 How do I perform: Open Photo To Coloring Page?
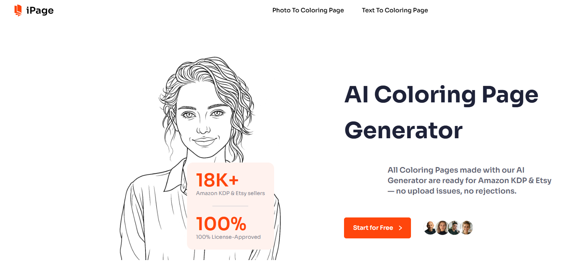click(x=308, y=10)
